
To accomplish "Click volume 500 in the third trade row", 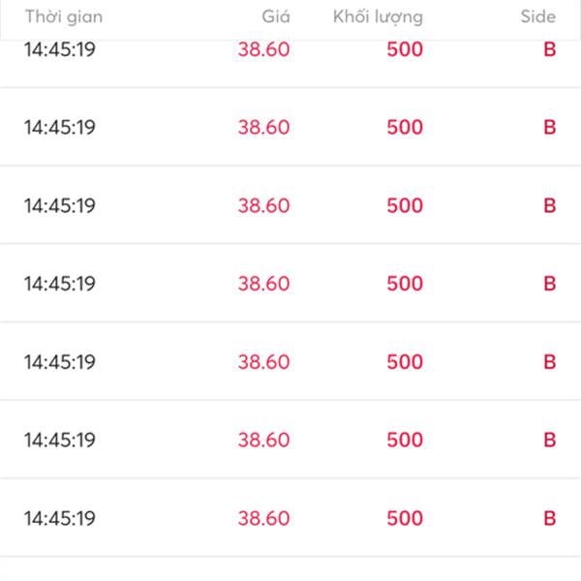I will click(x=405, y=205).
